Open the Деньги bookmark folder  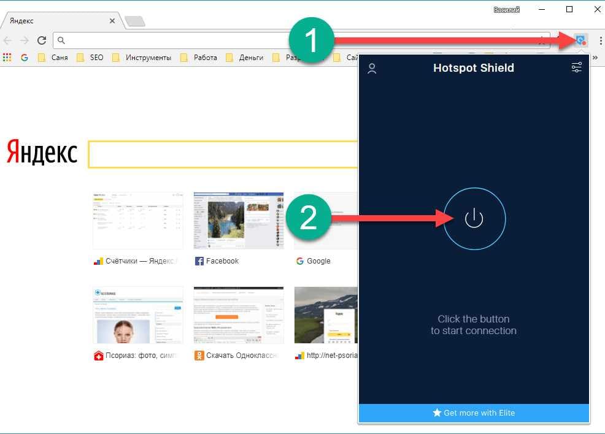tap(245, 58)
